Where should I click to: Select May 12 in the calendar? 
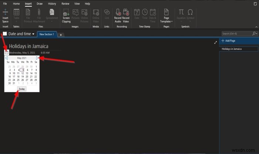click(x=23, y=73)
